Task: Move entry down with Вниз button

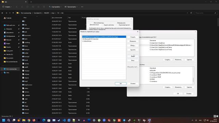Action: pyautogui.click(x=133, y=60)
